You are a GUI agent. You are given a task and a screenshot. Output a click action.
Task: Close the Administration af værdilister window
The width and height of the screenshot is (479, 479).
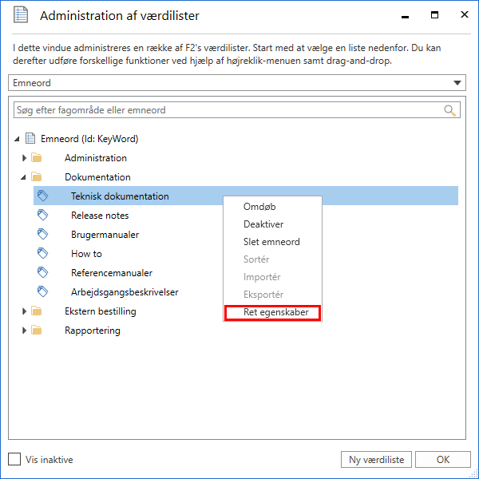click(x=465, y=14)
